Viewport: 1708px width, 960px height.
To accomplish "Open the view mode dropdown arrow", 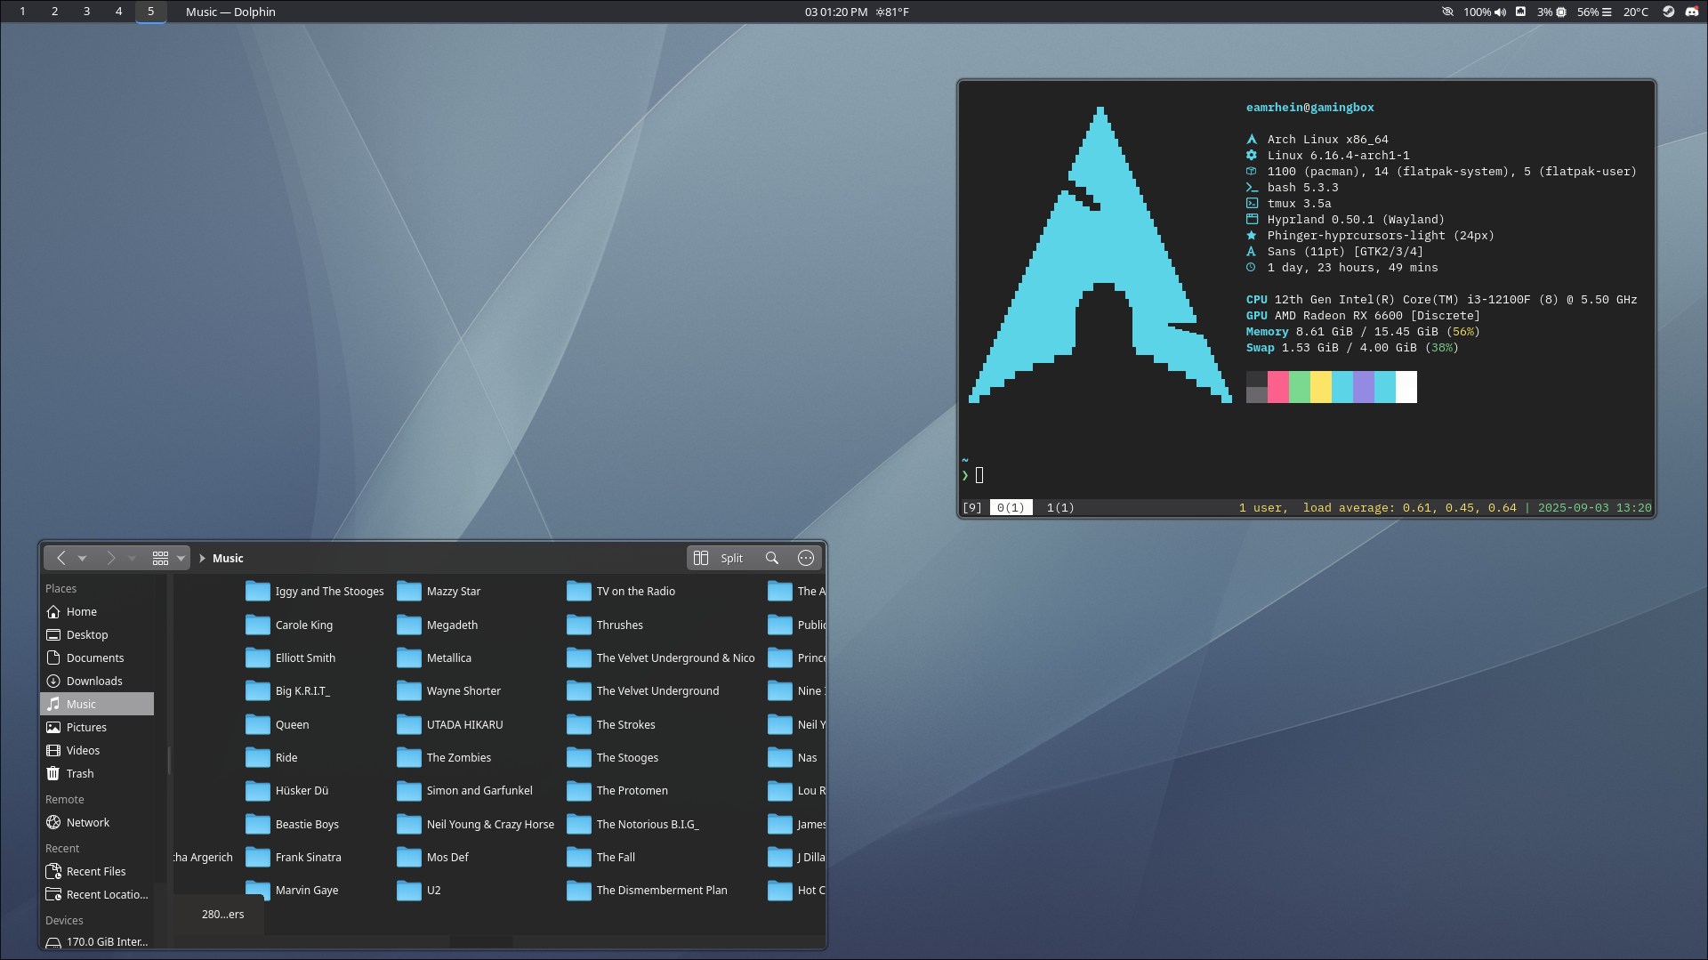I will click(x=181, y=558).
